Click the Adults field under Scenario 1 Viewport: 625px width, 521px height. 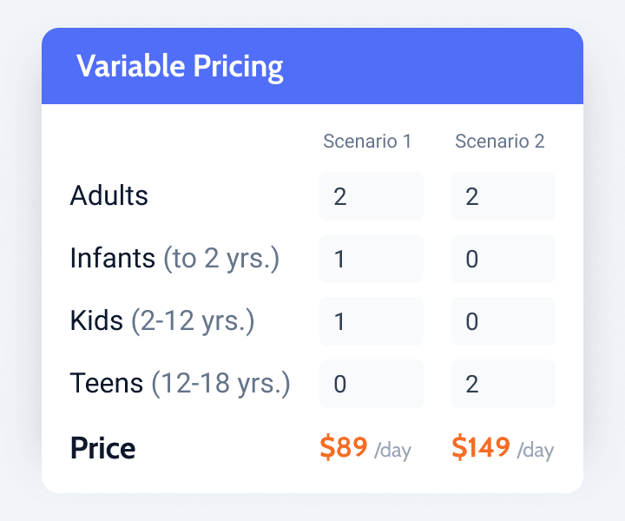point(371,196)
